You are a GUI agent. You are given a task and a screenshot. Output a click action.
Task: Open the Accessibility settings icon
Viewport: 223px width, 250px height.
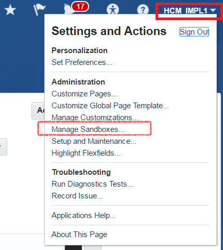113,10
